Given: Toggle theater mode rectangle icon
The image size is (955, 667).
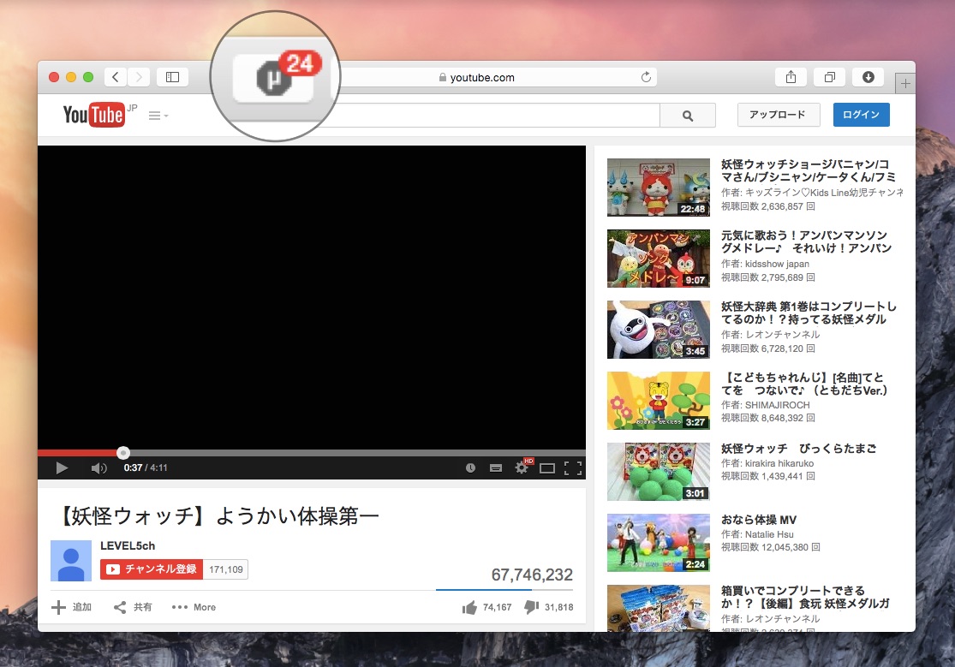Looking at the screenshot, I should pyautogui.click(x=547, y=467).
